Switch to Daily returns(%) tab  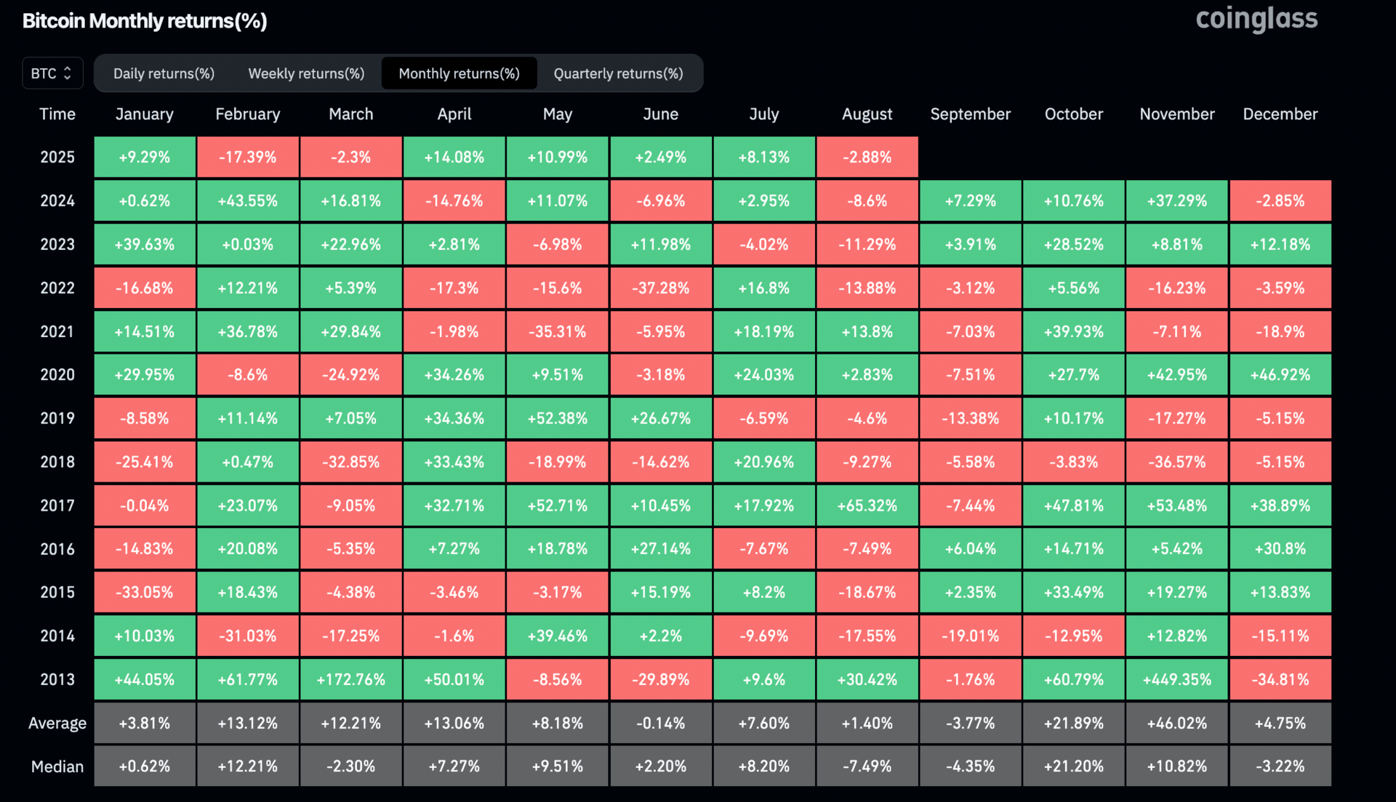click(164, 73)
